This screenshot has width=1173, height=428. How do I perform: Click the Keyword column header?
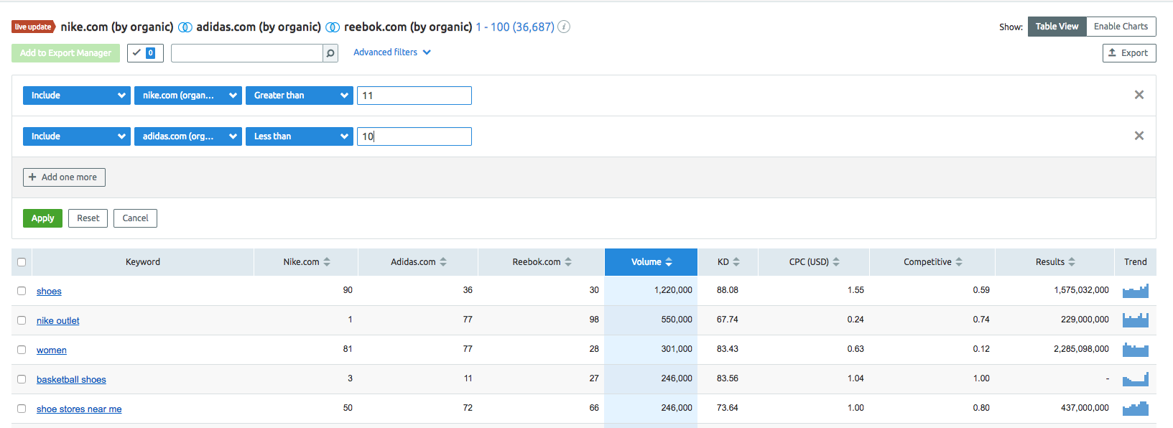coord(143,262)
